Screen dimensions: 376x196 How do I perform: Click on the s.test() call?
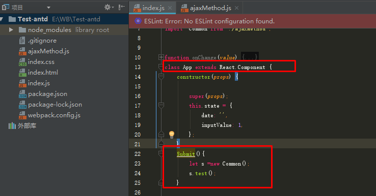(x=202, y=173)
